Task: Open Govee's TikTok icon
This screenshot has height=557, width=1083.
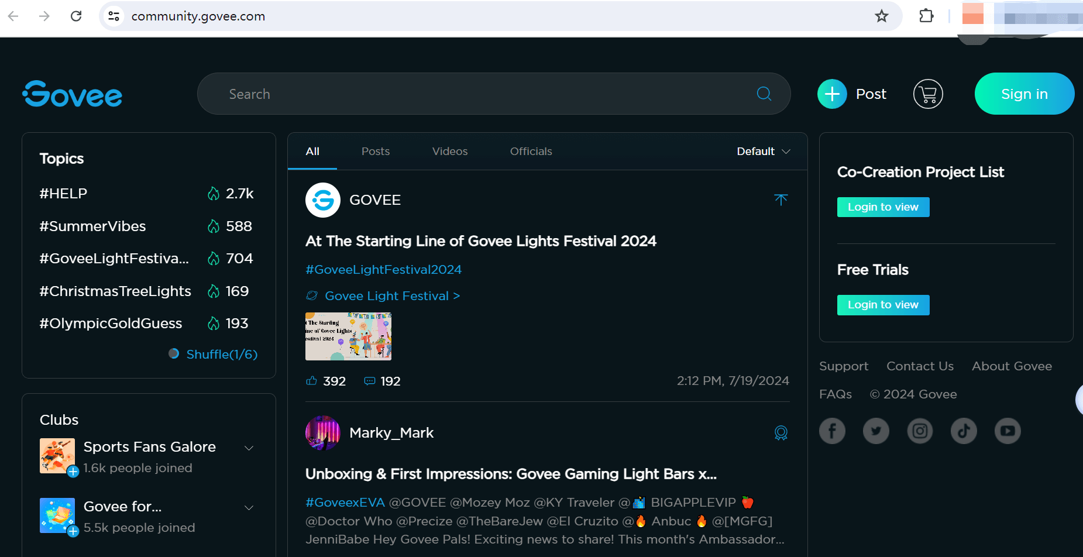Action: (x=964, y=431)
